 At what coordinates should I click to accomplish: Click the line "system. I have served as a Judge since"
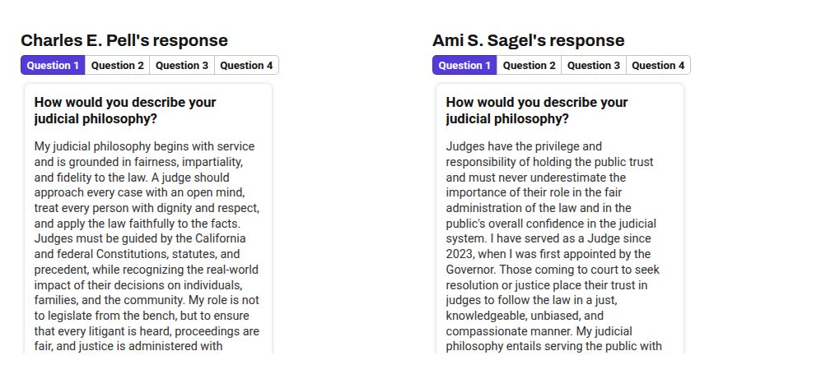[x=548, y=238]
